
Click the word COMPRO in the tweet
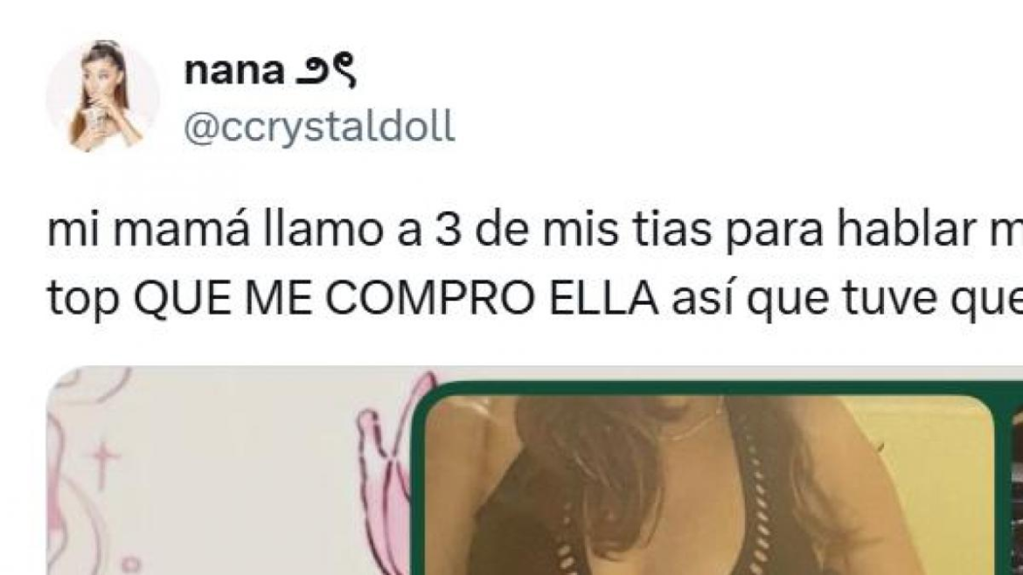pyautogui.click(x=430, y=299)
